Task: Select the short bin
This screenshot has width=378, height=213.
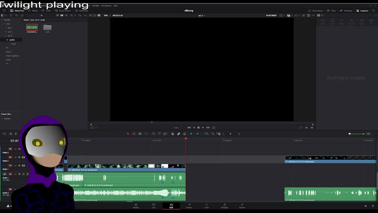Action: [x=8, y=52]
